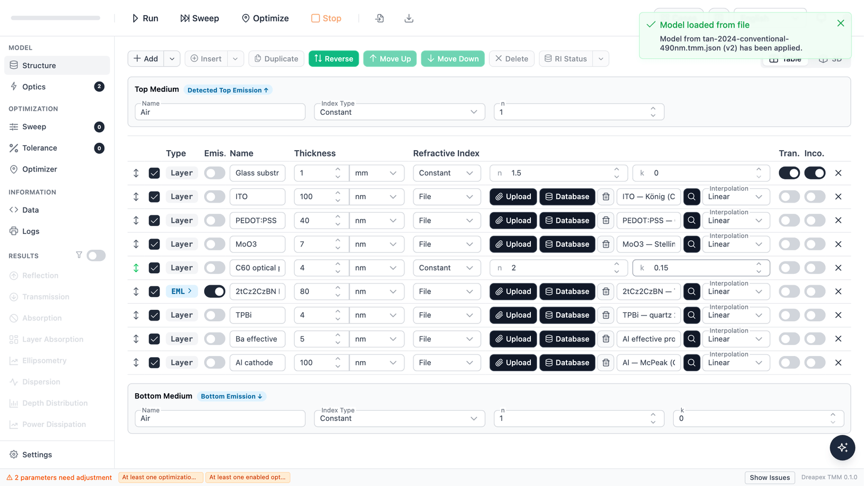Toggle the Results filter switch
The image size is (864, 486).
(x=96, y=255)
